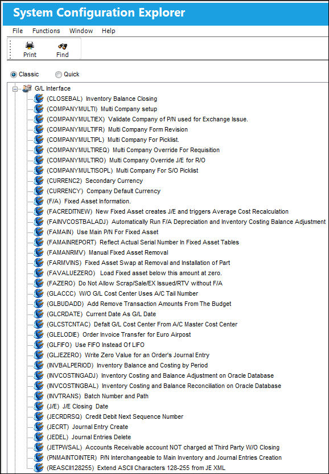Open the Help menu
Viewport: 329px width, 474px height.
pyautogui.click(x=109, y=31)
